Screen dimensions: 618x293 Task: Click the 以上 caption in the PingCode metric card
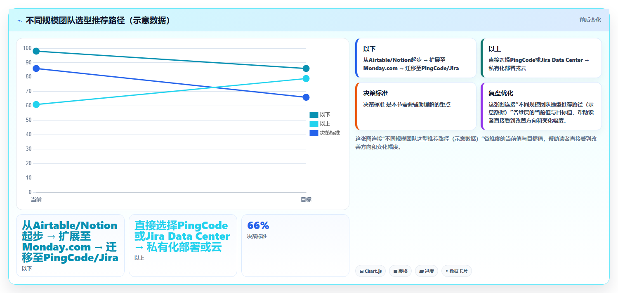pyautogui.click(x=139, y=258)
